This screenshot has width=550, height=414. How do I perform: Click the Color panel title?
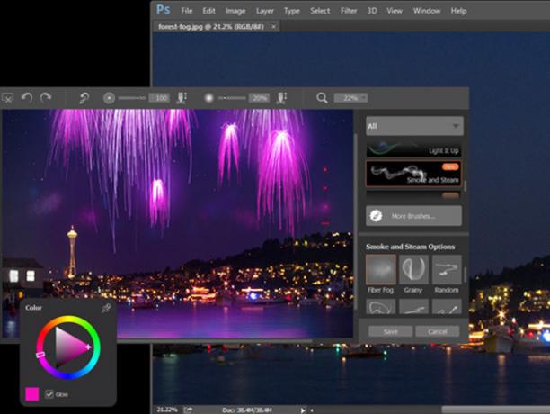pyautogui.click(x=33, y=308)
